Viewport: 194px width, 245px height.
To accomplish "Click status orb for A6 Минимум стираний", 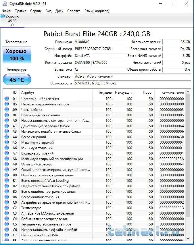I will pyautogui.click(x=7, y=148).
